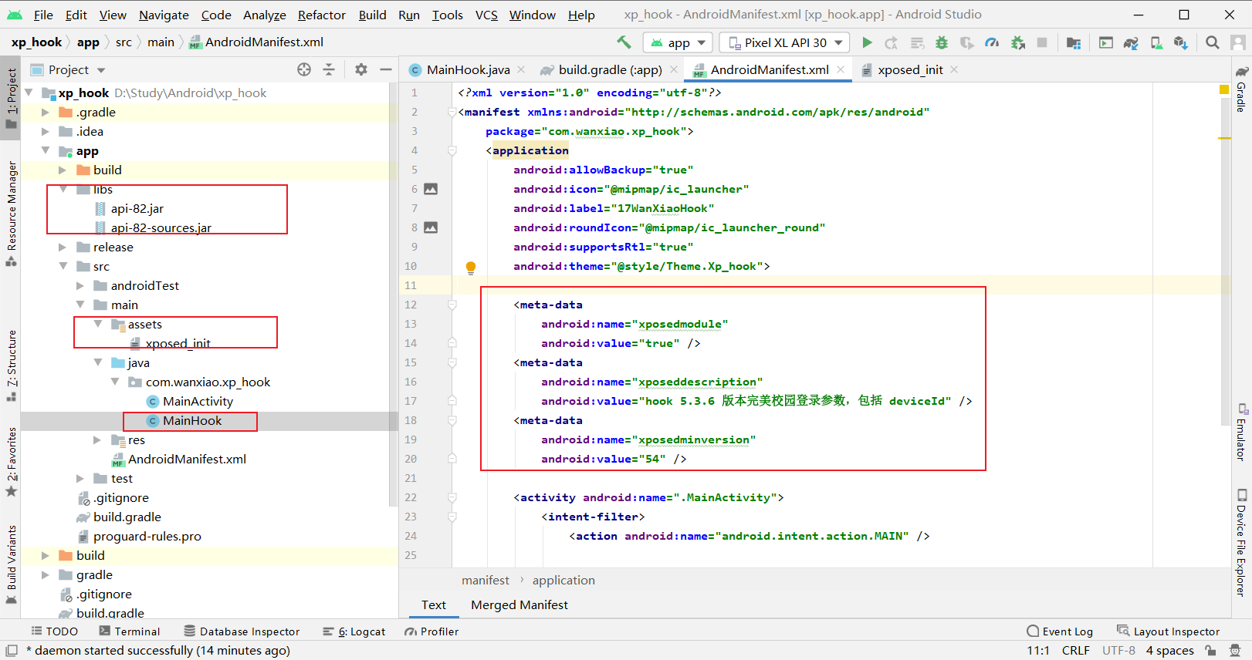Click the user account avatar icon

[1237, 42]
